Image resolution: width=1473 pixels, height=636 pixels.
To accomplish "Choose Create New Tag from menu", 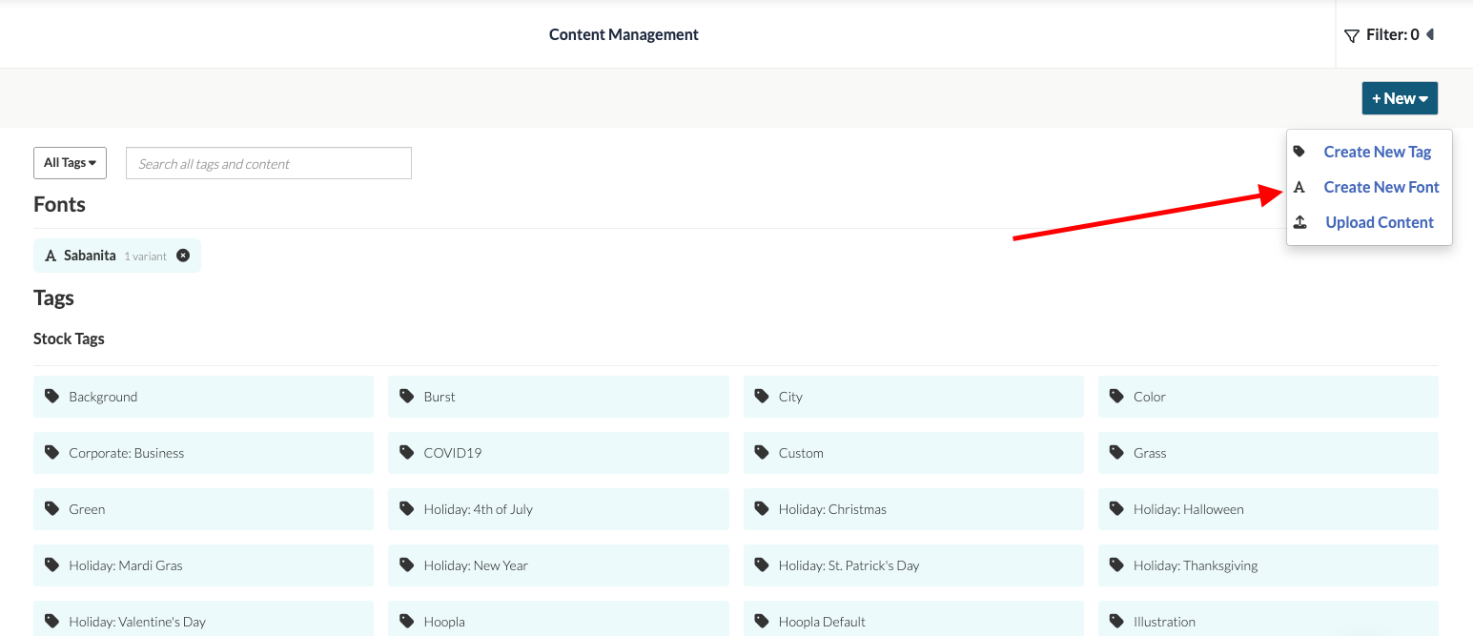I will [1377, 152].
